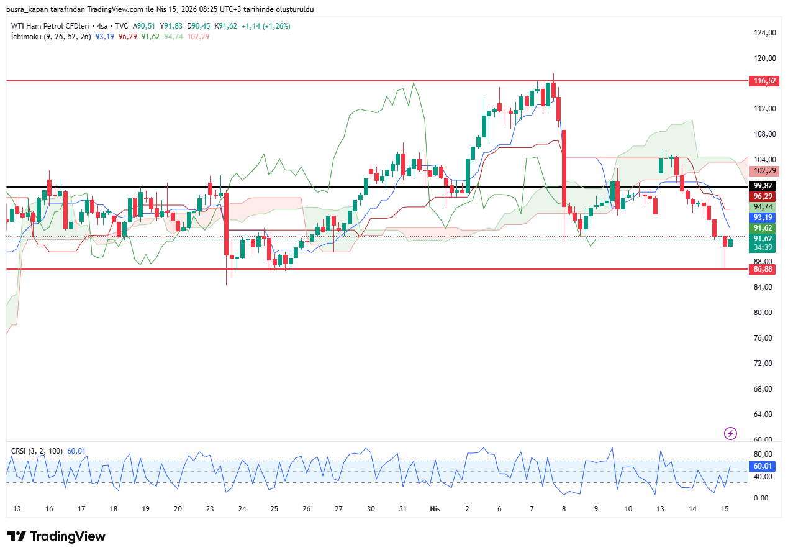Open the CRSI (3, 2, 100) indicator legend
Viewport: 788px width, 555px height.
tap(37, 451)
